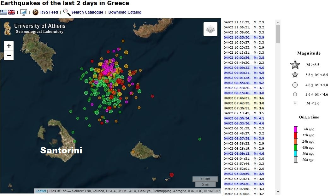
Task: Select the 04/02 06:09:13 M 4.6 event
Action: 244,154
